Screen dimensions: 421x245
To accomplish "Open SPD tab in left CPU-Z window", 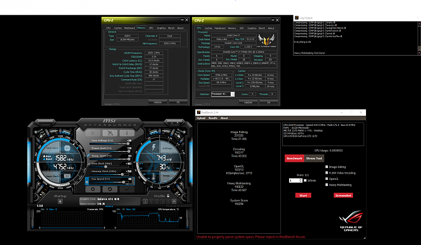I will pyautogui.click(x=151, y=28).
